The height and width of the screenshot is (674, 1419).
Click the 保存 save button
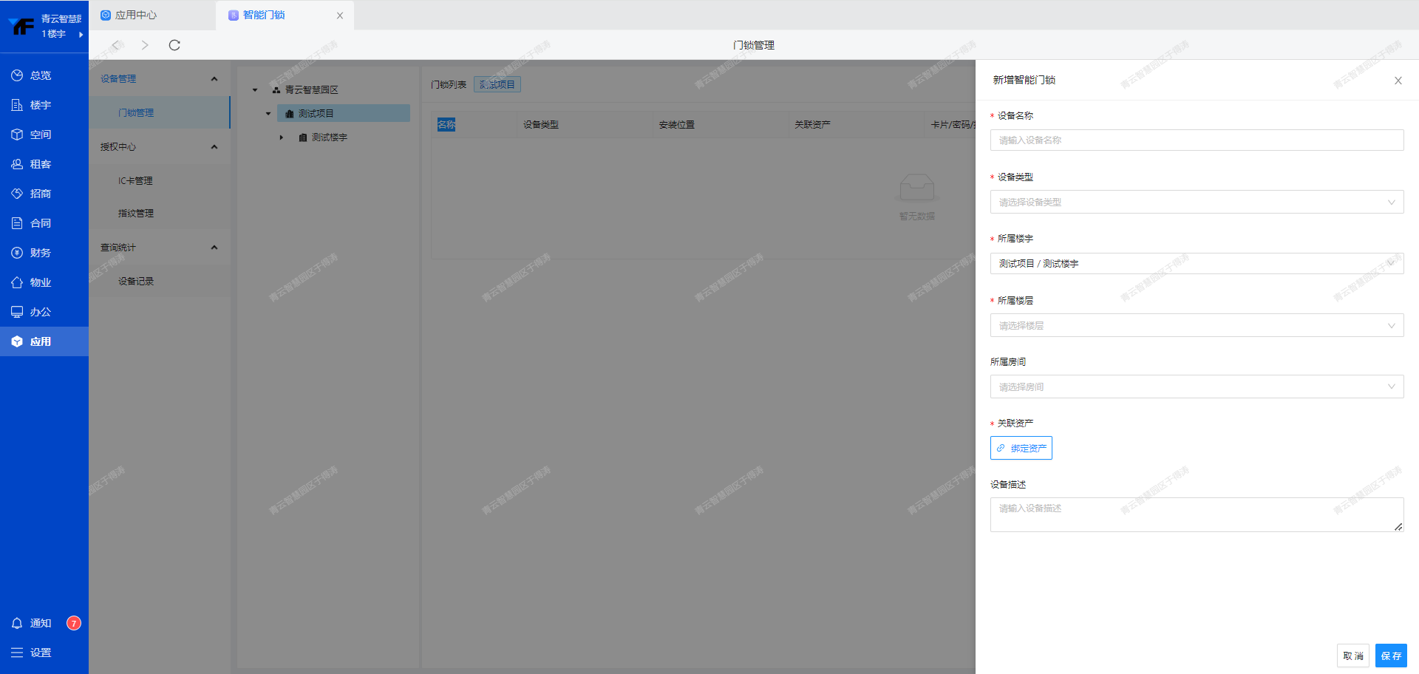click(x=1390, y=656)
